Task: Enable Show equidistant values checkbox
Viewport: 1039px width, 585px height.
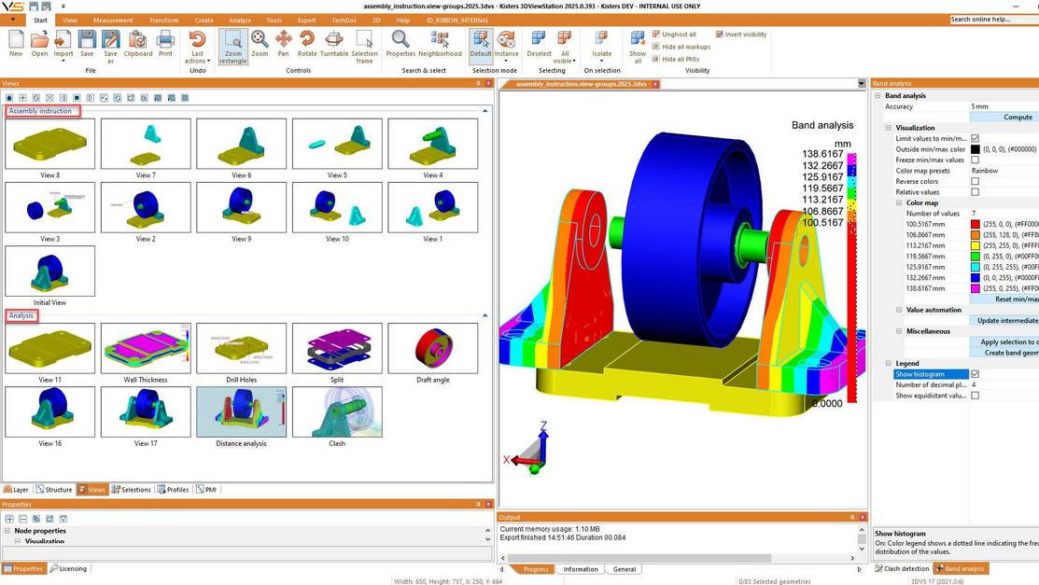Action: pos(975,396)
